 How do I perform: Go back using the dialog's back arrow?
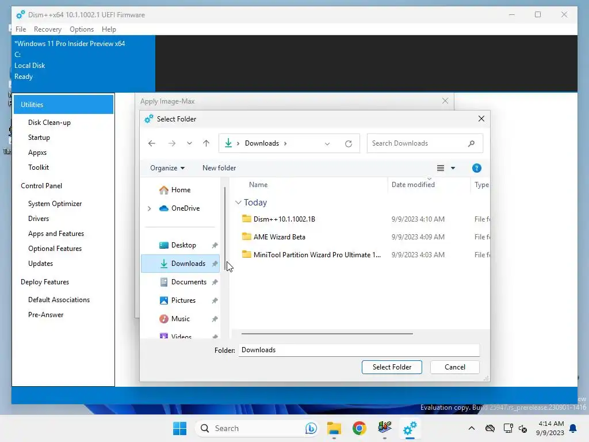(x=152, y=143)
